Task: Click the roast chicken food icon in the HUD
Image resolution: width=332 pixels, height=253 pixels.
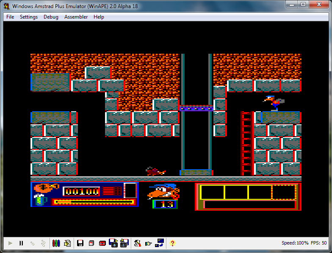Action: 46,188
